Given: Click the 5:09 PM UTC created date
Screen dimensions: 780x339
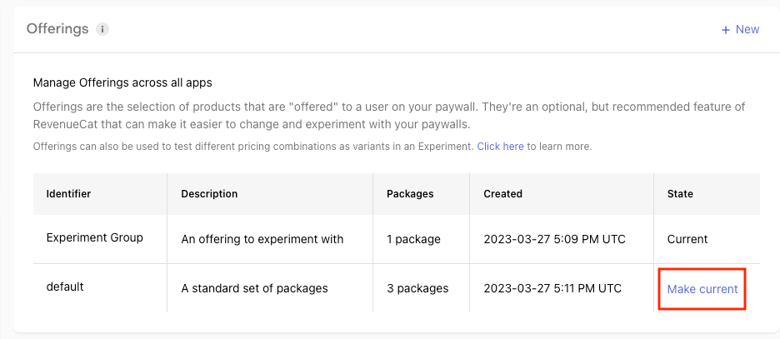Looking at the screenshot, I should [x=554, y=239].
